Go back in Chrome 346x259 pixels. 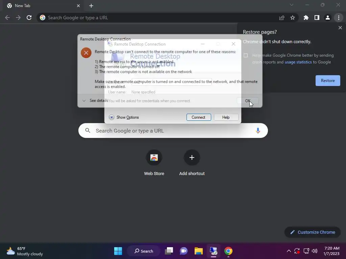point(7,18)
